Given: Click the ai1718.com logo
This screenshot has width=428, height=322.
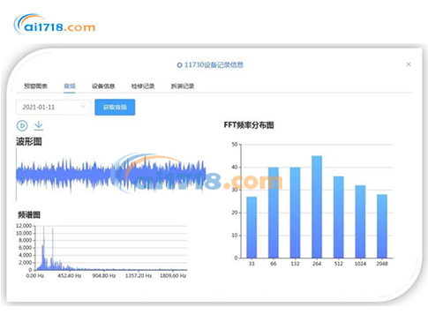Looking at the screenshot, I should (x=55, y=25).
